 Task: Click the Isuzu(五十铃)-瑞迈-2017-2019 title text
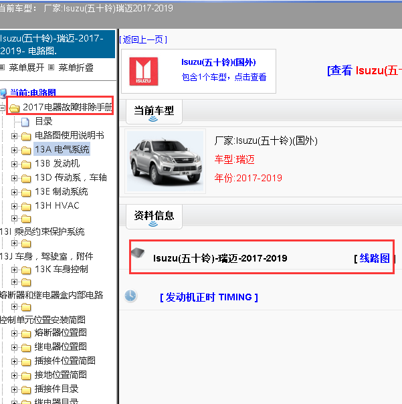click(220, 258)
